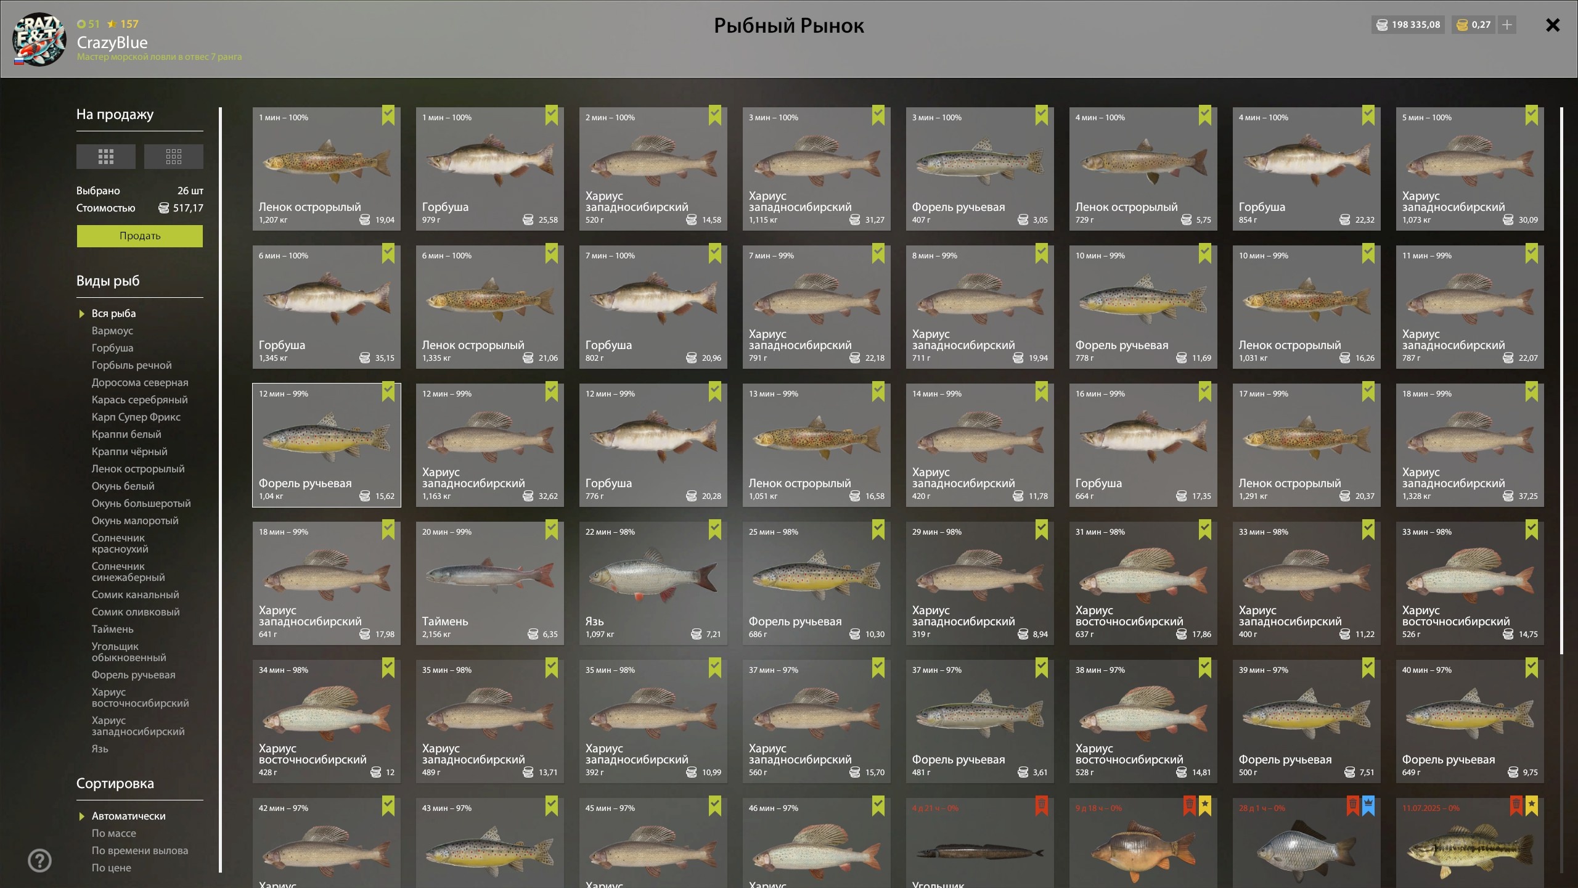
Task: Click blue crown trophy flag on crucian card
Action: pyautogui.click(x=1368, y=805)
